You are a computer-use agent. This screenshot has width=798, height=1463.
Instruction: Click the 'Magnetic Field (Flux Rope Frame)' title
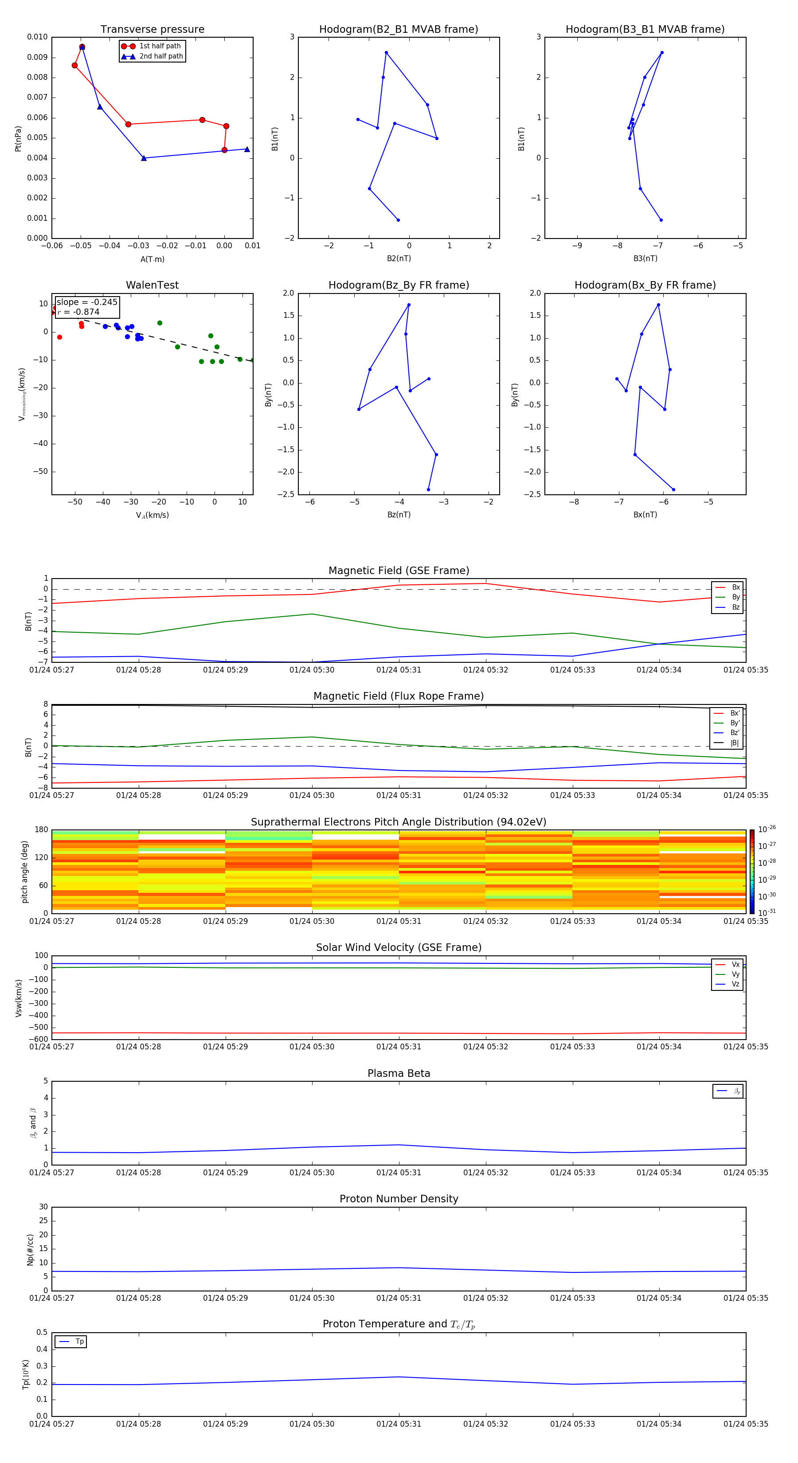click(x=399, y=696)
